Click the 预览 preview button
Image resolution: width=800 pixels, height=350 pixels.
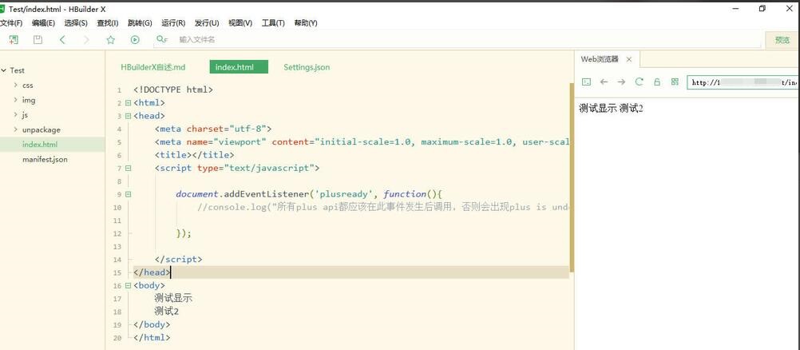click(x=782, y=40)
